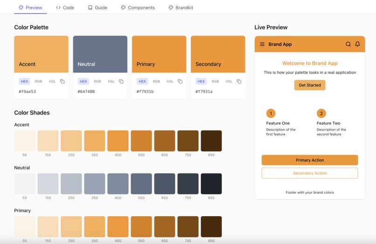Open the Guide tab
376x244 pixels.
[x=97, y=7]
